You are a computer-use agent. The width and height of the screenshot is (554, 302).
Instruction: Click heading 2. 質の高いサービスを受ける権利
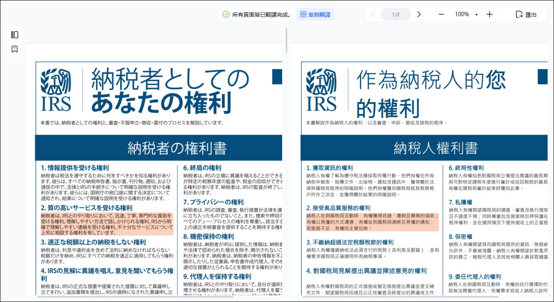click(x=87, y=208)
